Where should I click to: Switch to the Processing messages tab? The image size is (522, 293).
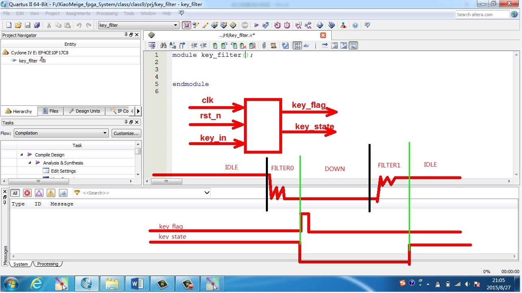click(x=47, y=264)
